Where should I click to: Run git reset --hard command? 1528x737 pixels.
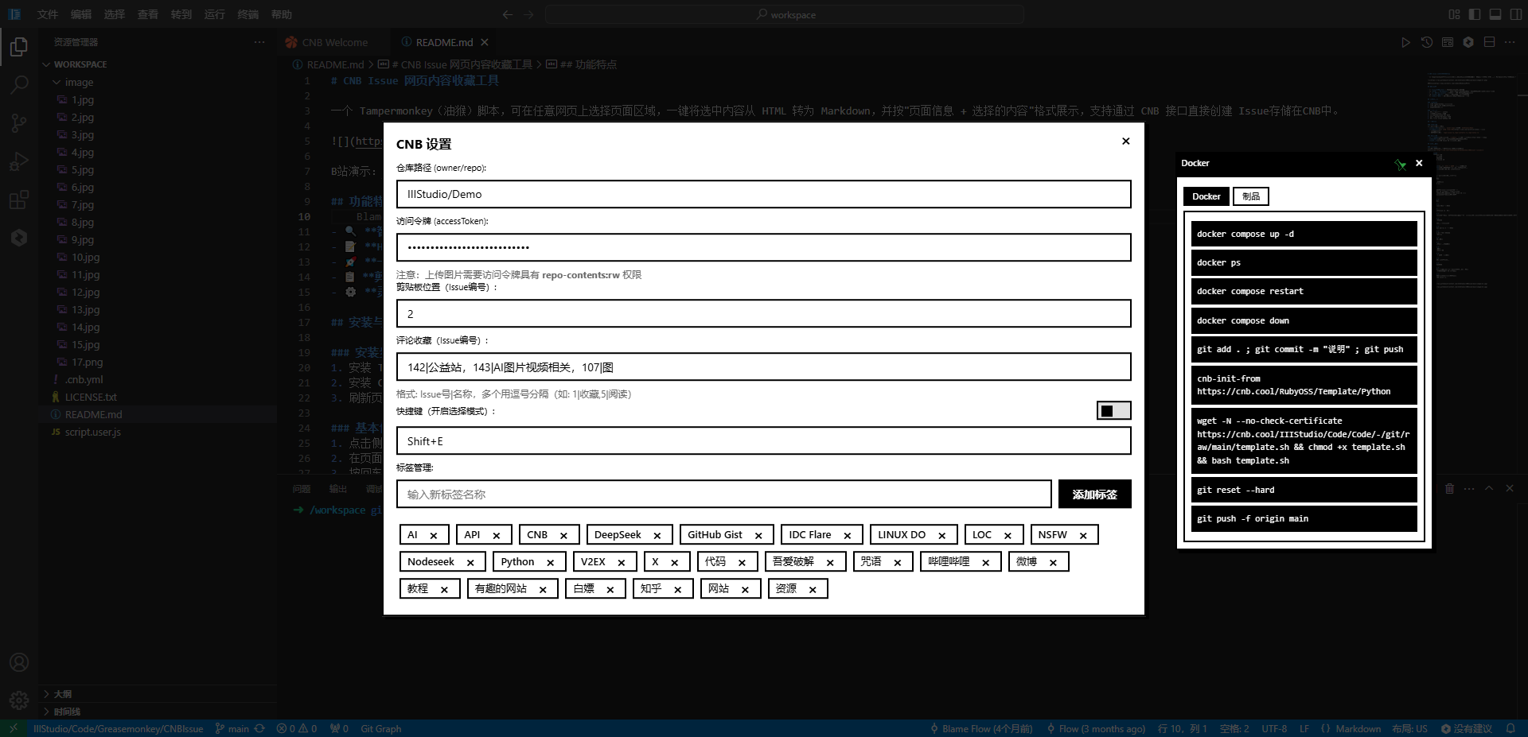point(1304,490)
